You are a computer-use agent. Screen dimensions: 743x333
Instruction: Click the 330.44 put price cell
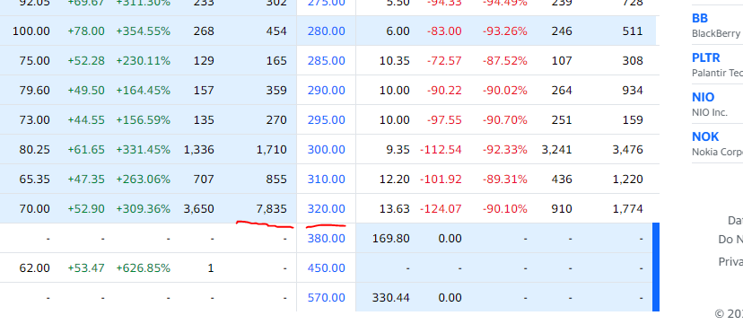click(x=391, y=297)
